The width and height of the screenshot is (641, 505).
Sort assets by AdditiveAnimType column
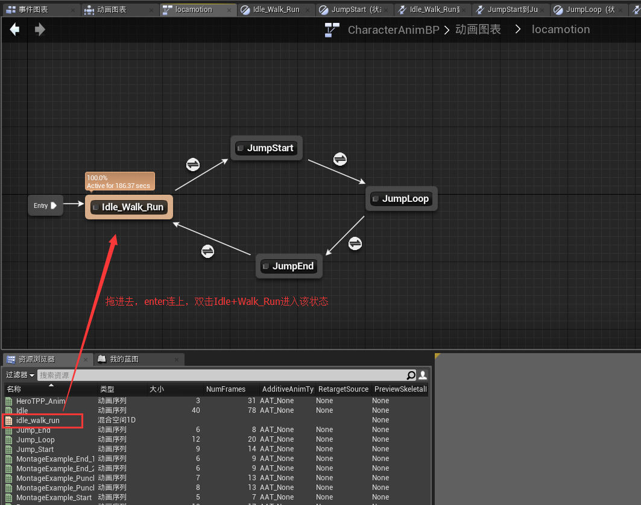[288, 389]
